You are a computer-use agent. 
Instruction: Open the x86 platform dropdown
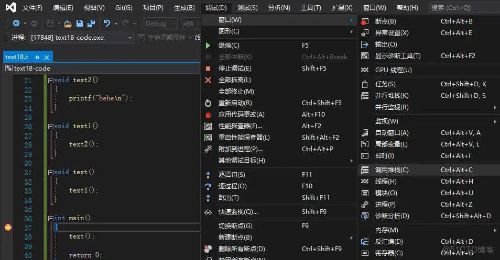190,24
